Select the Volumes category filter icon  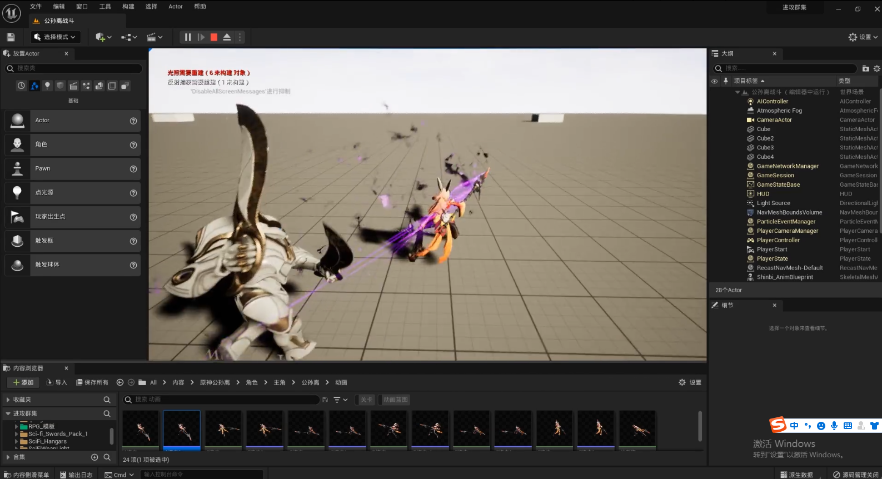pos(112,86)
